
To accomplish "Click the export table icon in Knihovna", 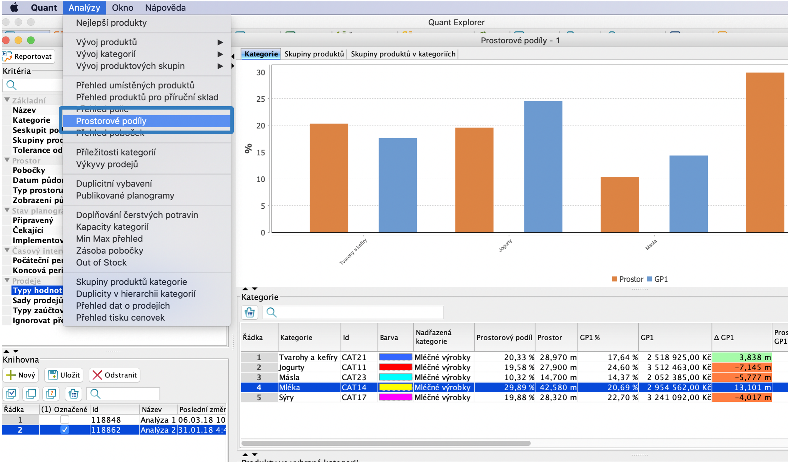I will [74, 393].
